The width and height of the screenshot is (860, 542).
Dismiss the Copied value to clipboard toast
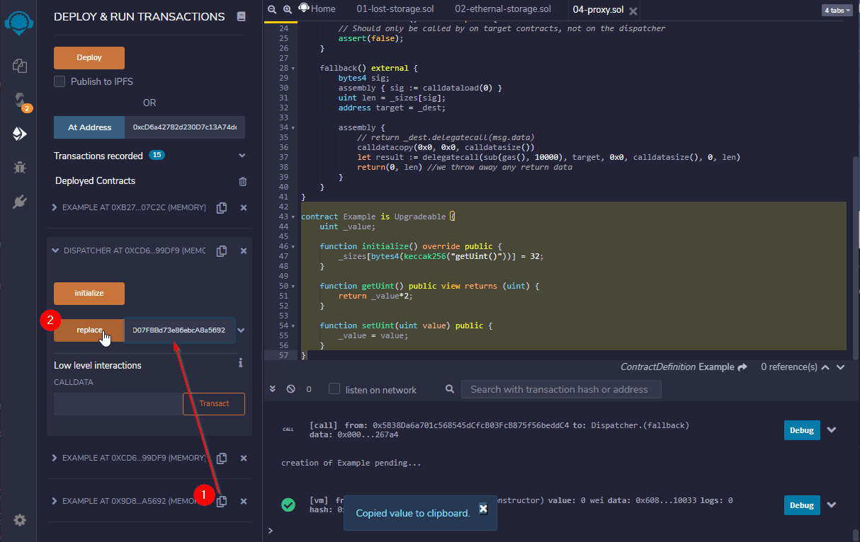(x=483, y=509)
